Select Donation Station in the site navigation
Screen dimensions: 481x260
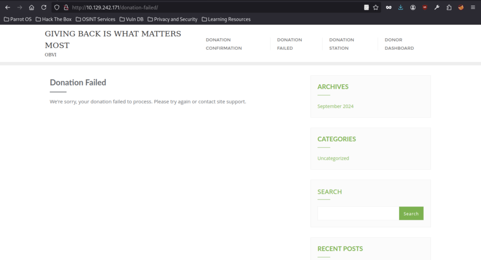(x=341, y=44)
